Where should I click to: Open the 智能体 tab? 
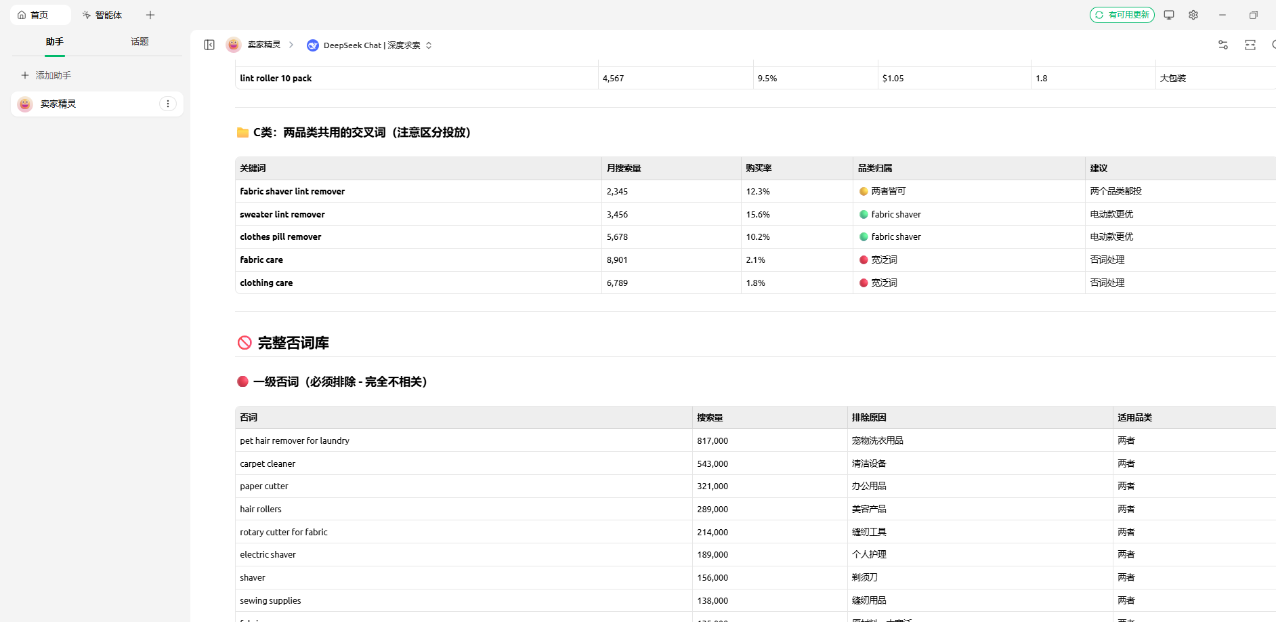[102, 15]
